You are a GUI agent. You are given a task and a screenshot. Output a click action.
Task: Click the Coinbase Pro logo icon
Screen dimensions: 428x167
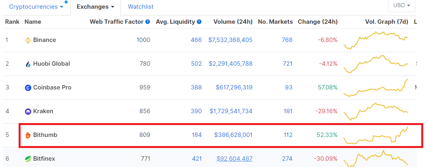(28, 88)
